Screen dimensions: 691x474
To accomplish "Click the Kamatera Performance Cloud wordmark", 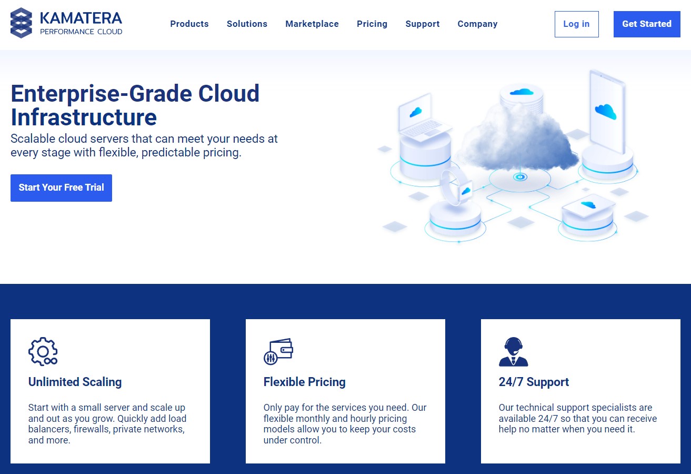I will point(81,24).
